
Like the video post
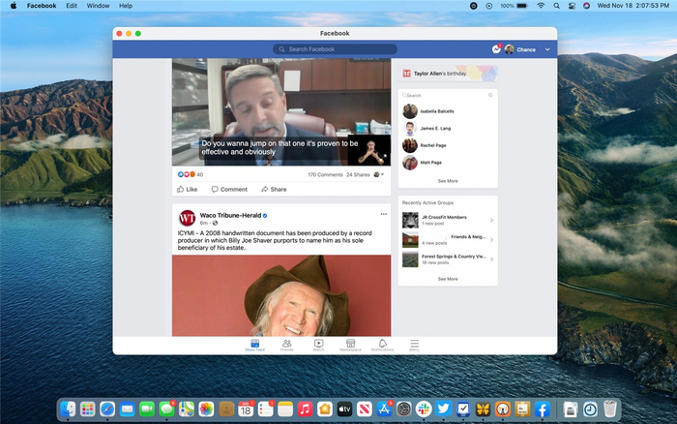188,190
